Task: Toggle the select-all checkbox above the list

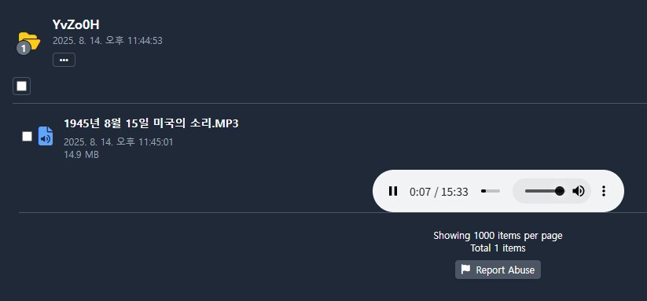Action: [21, 86]
